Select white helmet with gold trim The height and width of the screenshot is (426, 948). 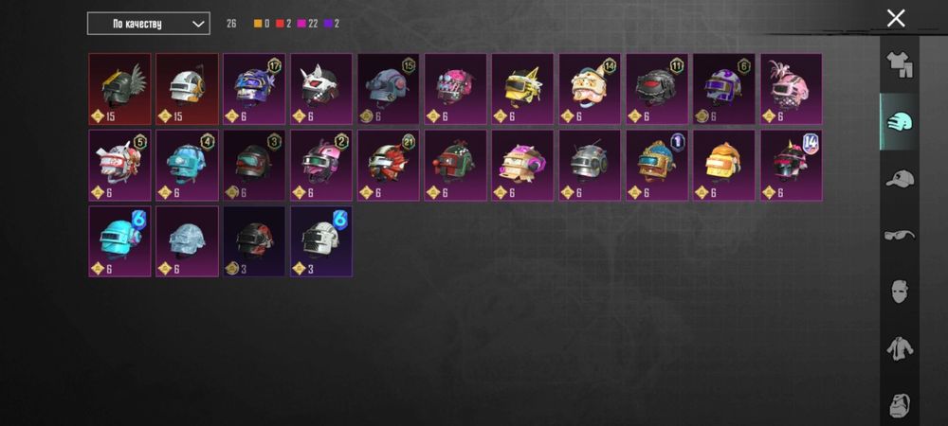pyautogui.click(x=187, y=89)
